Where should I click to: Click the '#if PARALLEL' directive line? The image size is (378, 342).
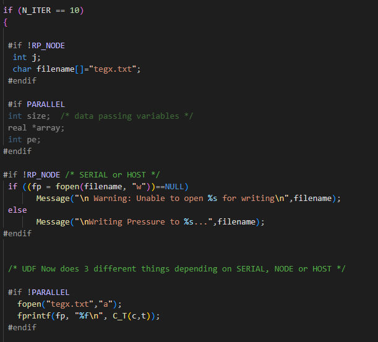tap(36, 104)
